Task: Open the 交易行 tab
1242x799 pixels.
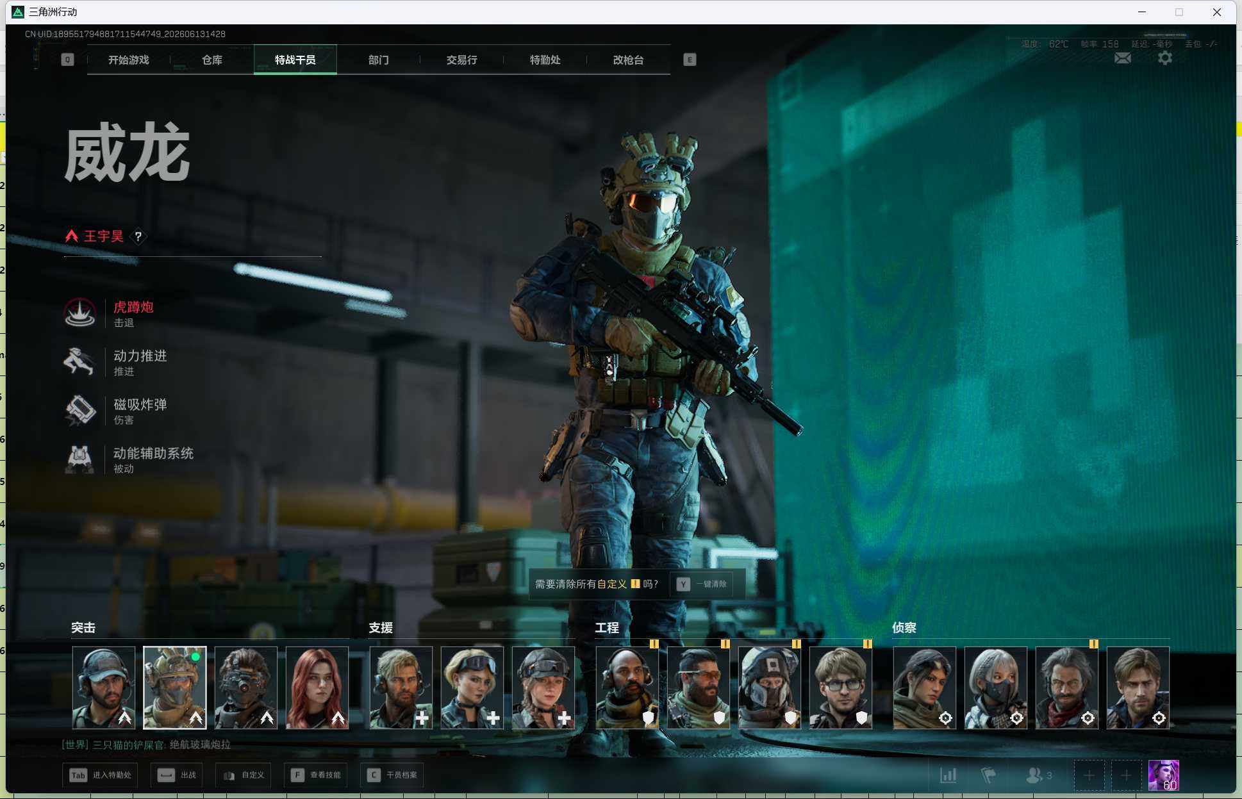Action: [462, 60]
